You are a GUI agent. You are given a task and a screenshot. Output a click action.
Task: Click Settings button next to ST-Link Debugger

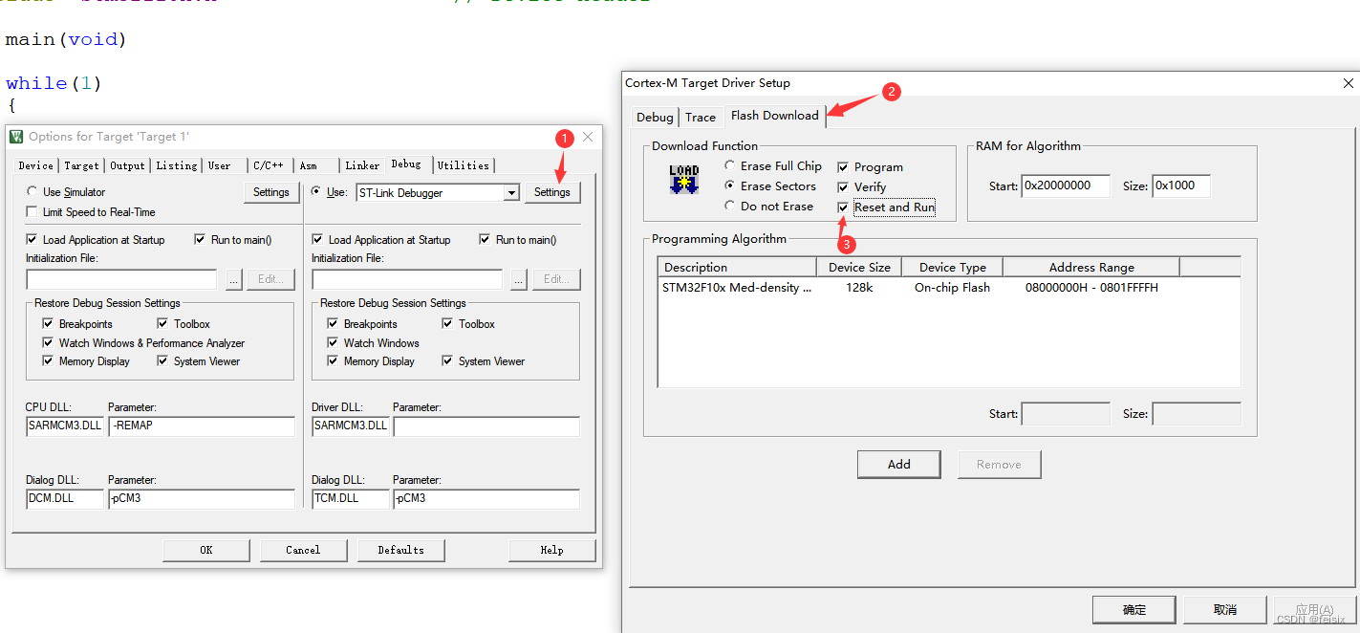(552, 192)
